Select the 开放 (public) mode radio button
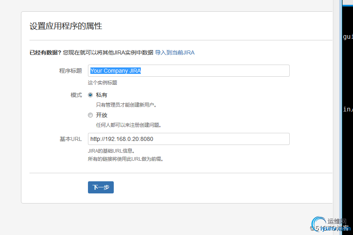This screenshot has width=353, height=235. (90, 115)
